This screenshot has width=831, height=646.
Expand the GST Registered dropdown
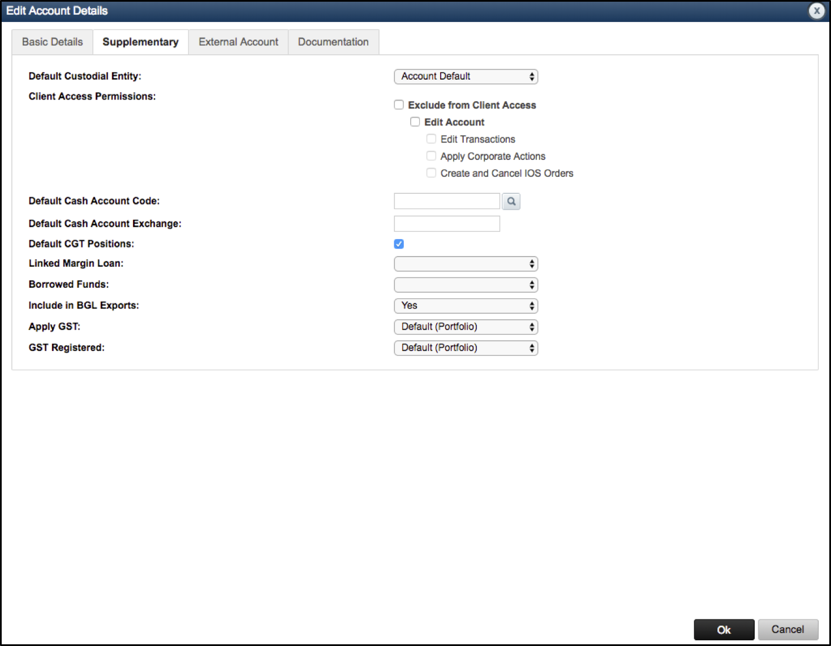point(466,348)
